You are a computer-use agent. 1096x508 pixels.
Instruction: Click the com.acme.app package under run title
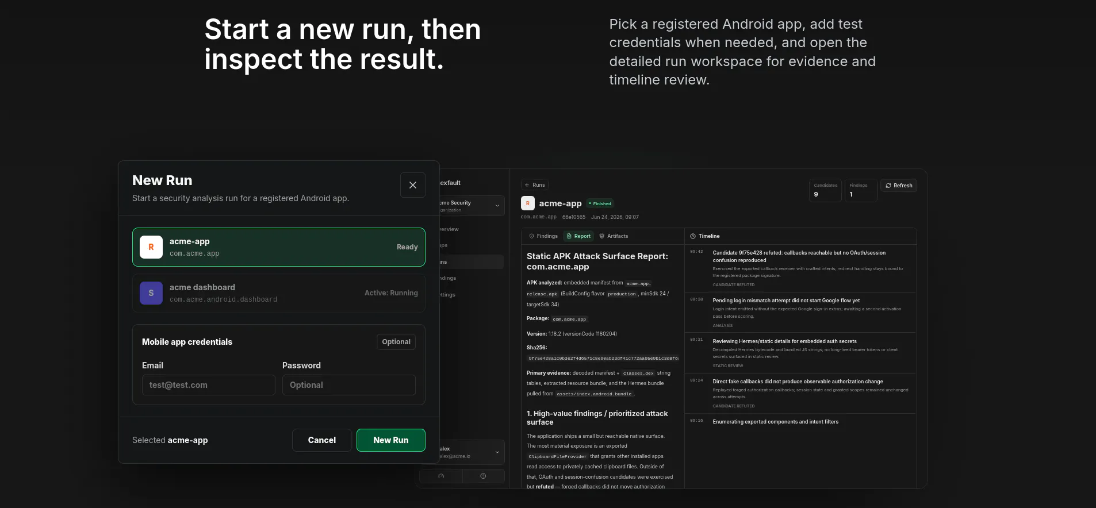(x=538, y=217)
